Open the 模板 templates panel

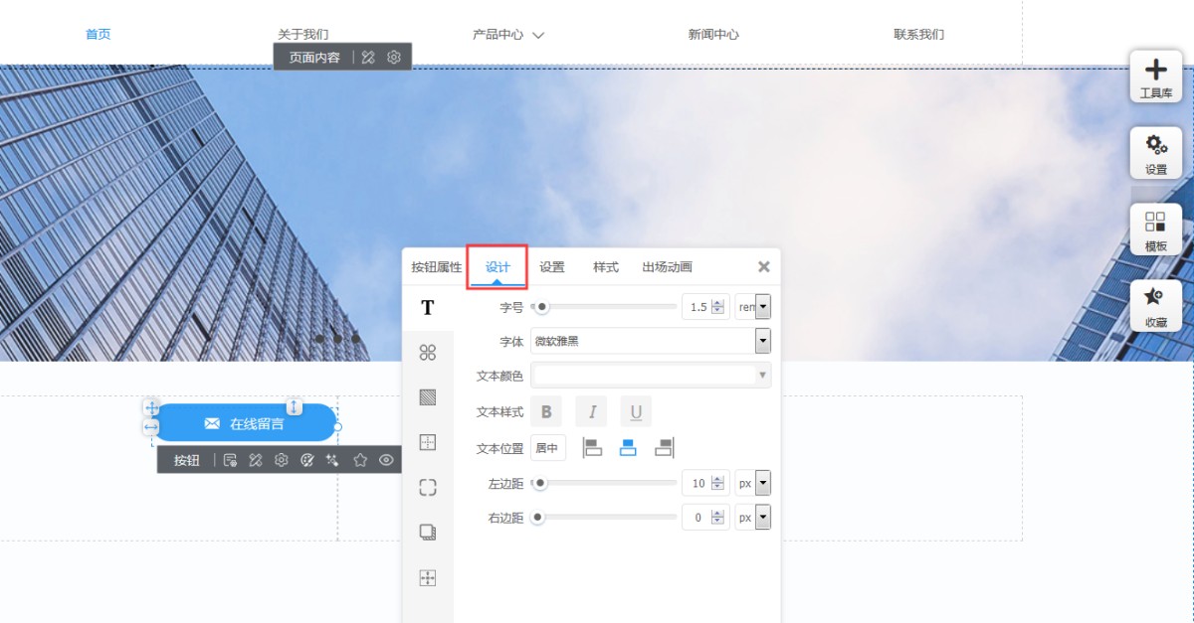1155,230
